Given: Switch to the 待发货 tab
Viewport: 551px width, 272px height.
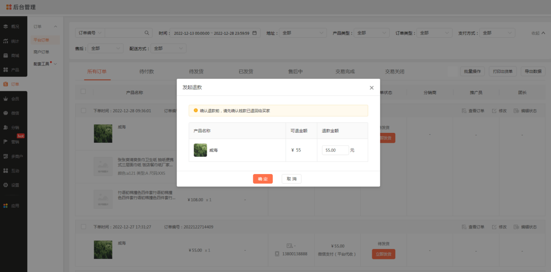Looking at the screenshot, I should click(x=196, y=72).
